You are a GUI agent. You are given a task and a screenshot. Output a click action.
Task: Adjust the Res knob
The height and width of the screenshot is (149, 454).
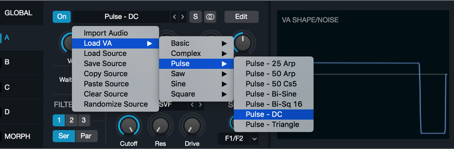click(159, 126)
